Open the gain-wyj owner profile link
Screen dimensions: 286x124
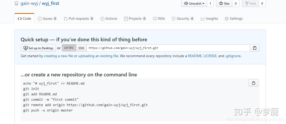click(x=29, y=4)
